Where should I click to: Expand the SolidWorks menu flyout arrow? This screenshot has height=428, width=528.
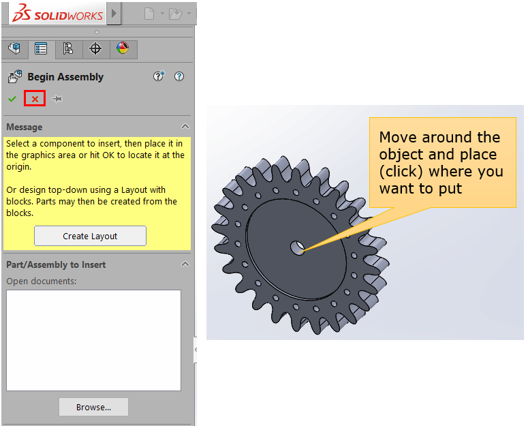114,14
